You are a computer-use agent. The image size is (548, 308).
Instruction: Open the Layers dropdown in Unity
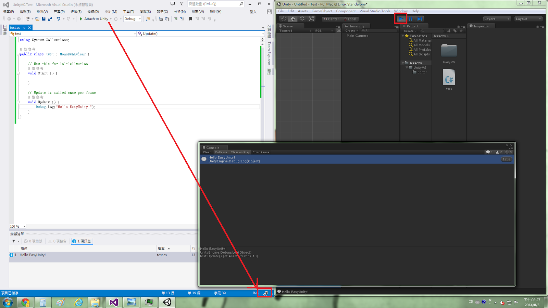click(497, 19)
